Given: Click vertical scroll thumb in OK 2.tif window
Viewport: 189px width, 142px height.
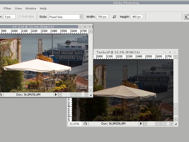Looking at the screenshot, I should tap(91, 80).
